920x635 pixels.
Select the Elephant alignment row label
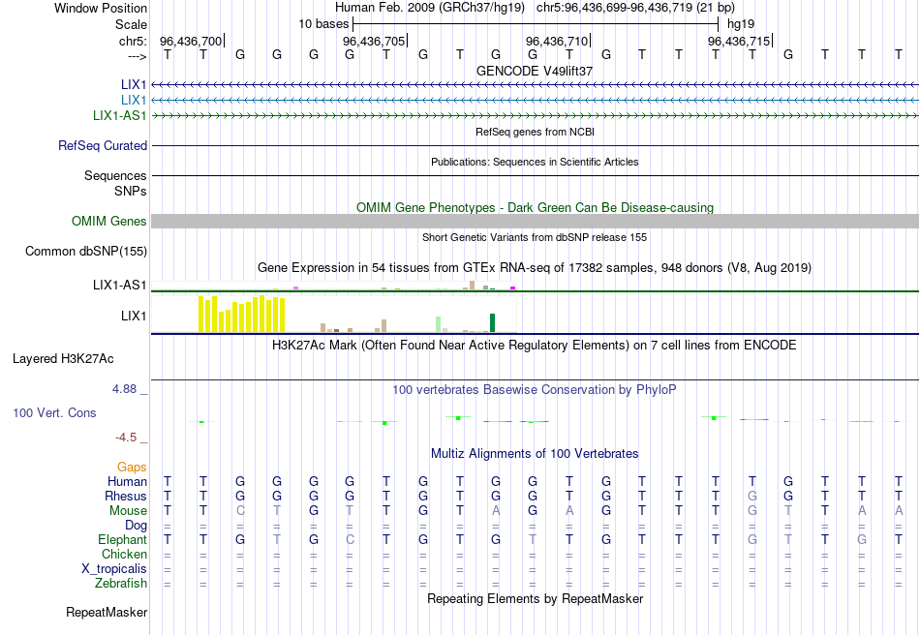point(123,539)
